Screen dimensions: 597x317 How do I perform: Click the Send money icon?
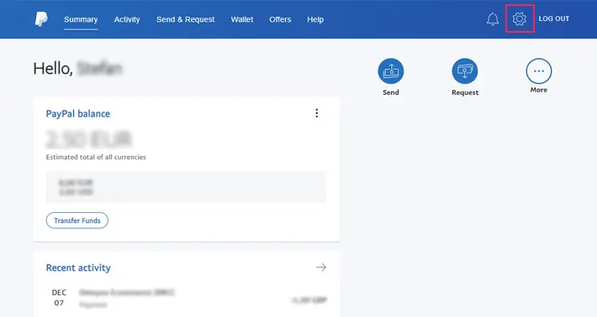[391, 71]
